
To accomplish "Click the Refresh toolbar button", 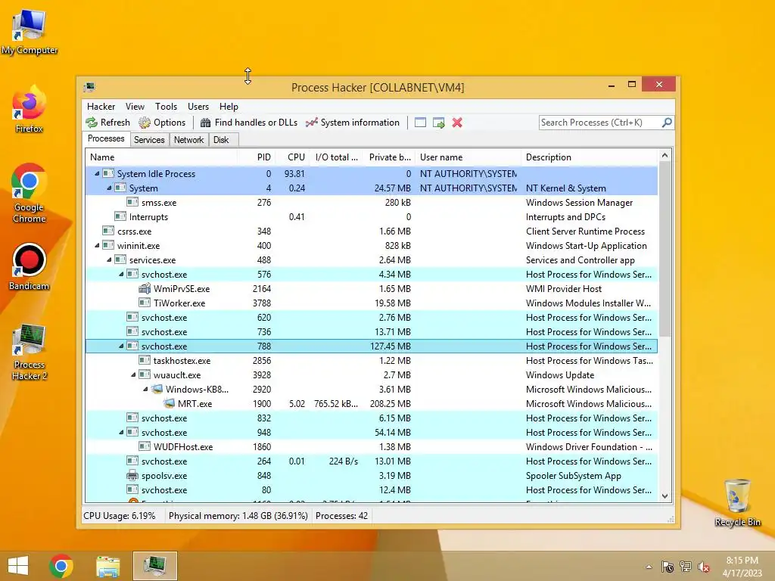I will coord(107,123).
